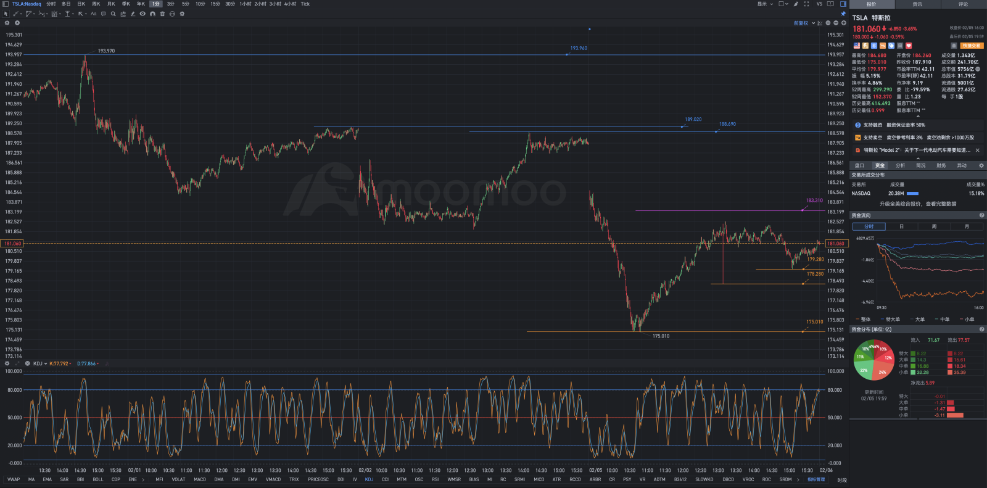Select the cursor pointer tool in drawing toolbar
Viewport: 987px width, 488px height.
(6, 14)
